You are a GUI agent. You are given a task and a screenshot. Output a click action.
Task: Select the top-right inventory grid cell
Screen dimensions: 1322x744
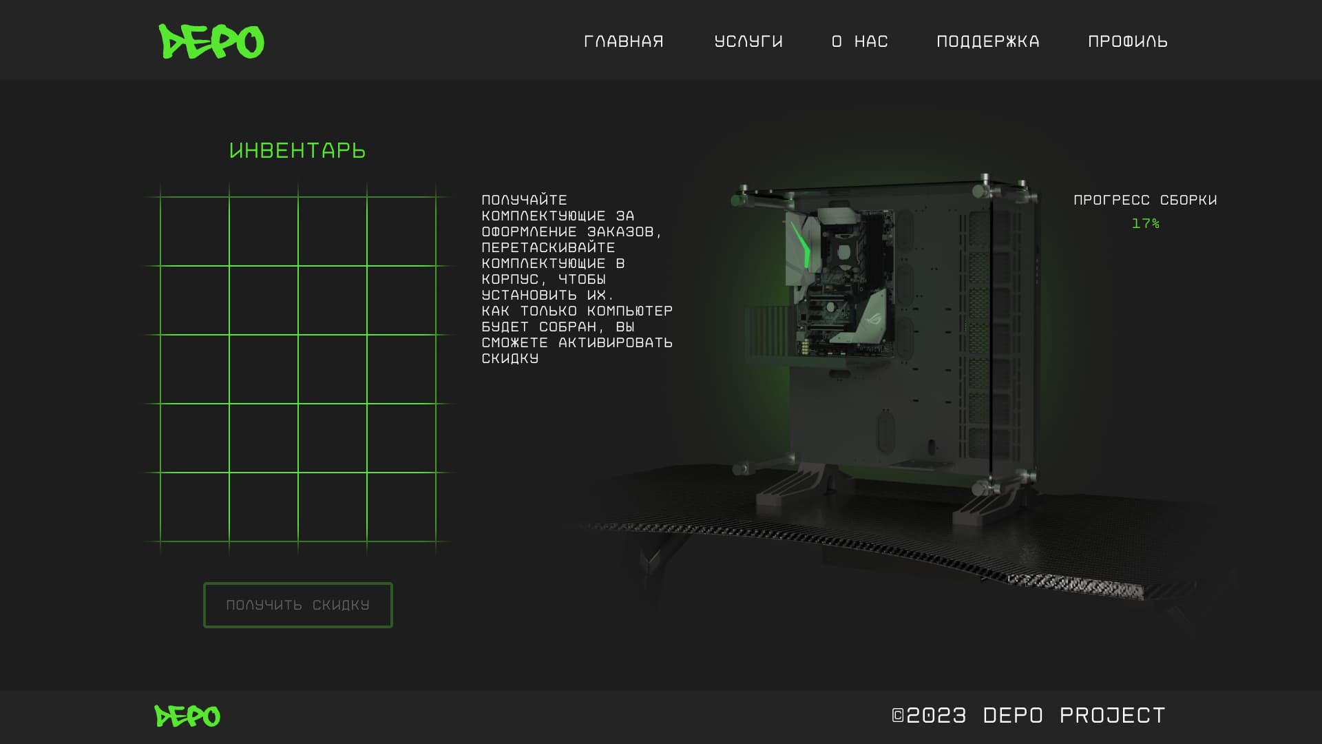(401, 231)
